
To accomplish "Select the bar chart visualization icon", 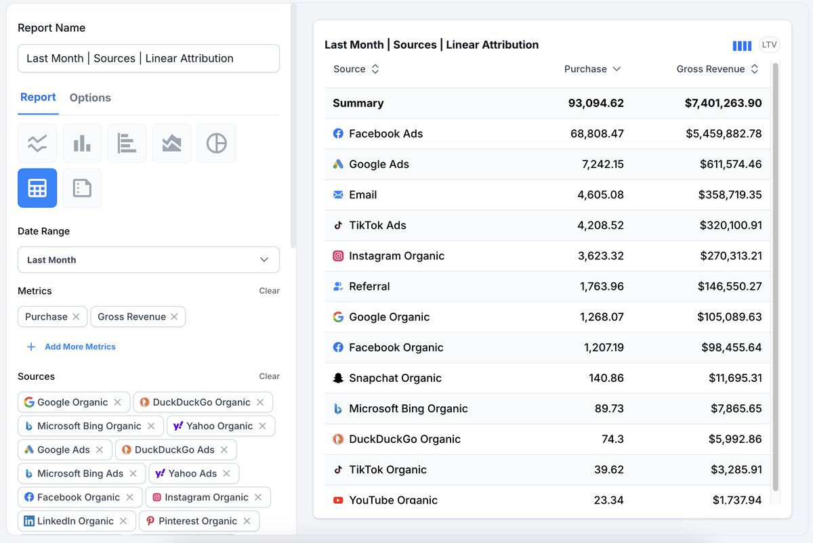I will [82, 143].
